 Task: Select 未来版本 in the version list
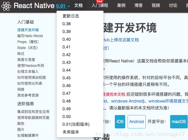[x=71, y=132]
